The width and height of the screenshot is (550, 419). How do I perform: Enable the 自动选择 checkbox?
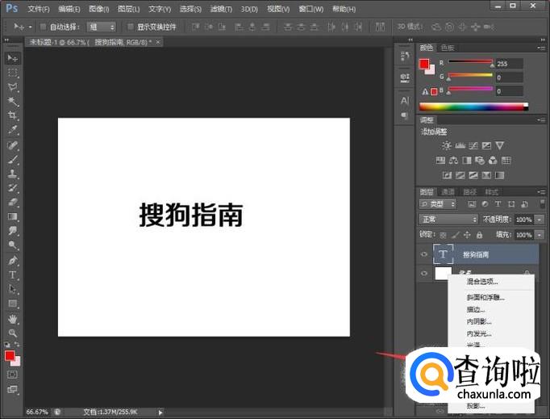43,27
